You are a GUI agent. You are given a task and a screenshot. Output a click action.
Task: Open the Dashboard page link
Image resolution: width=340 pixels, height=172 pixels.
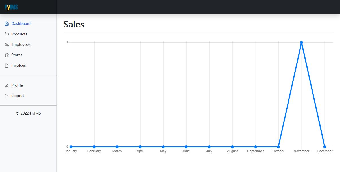coord(21,24)
